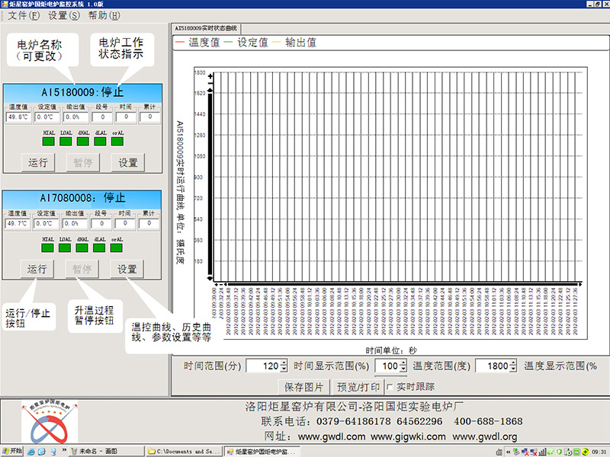Click the volume icon in the system tray
The image size is (610, 457).
coord(543,450)
